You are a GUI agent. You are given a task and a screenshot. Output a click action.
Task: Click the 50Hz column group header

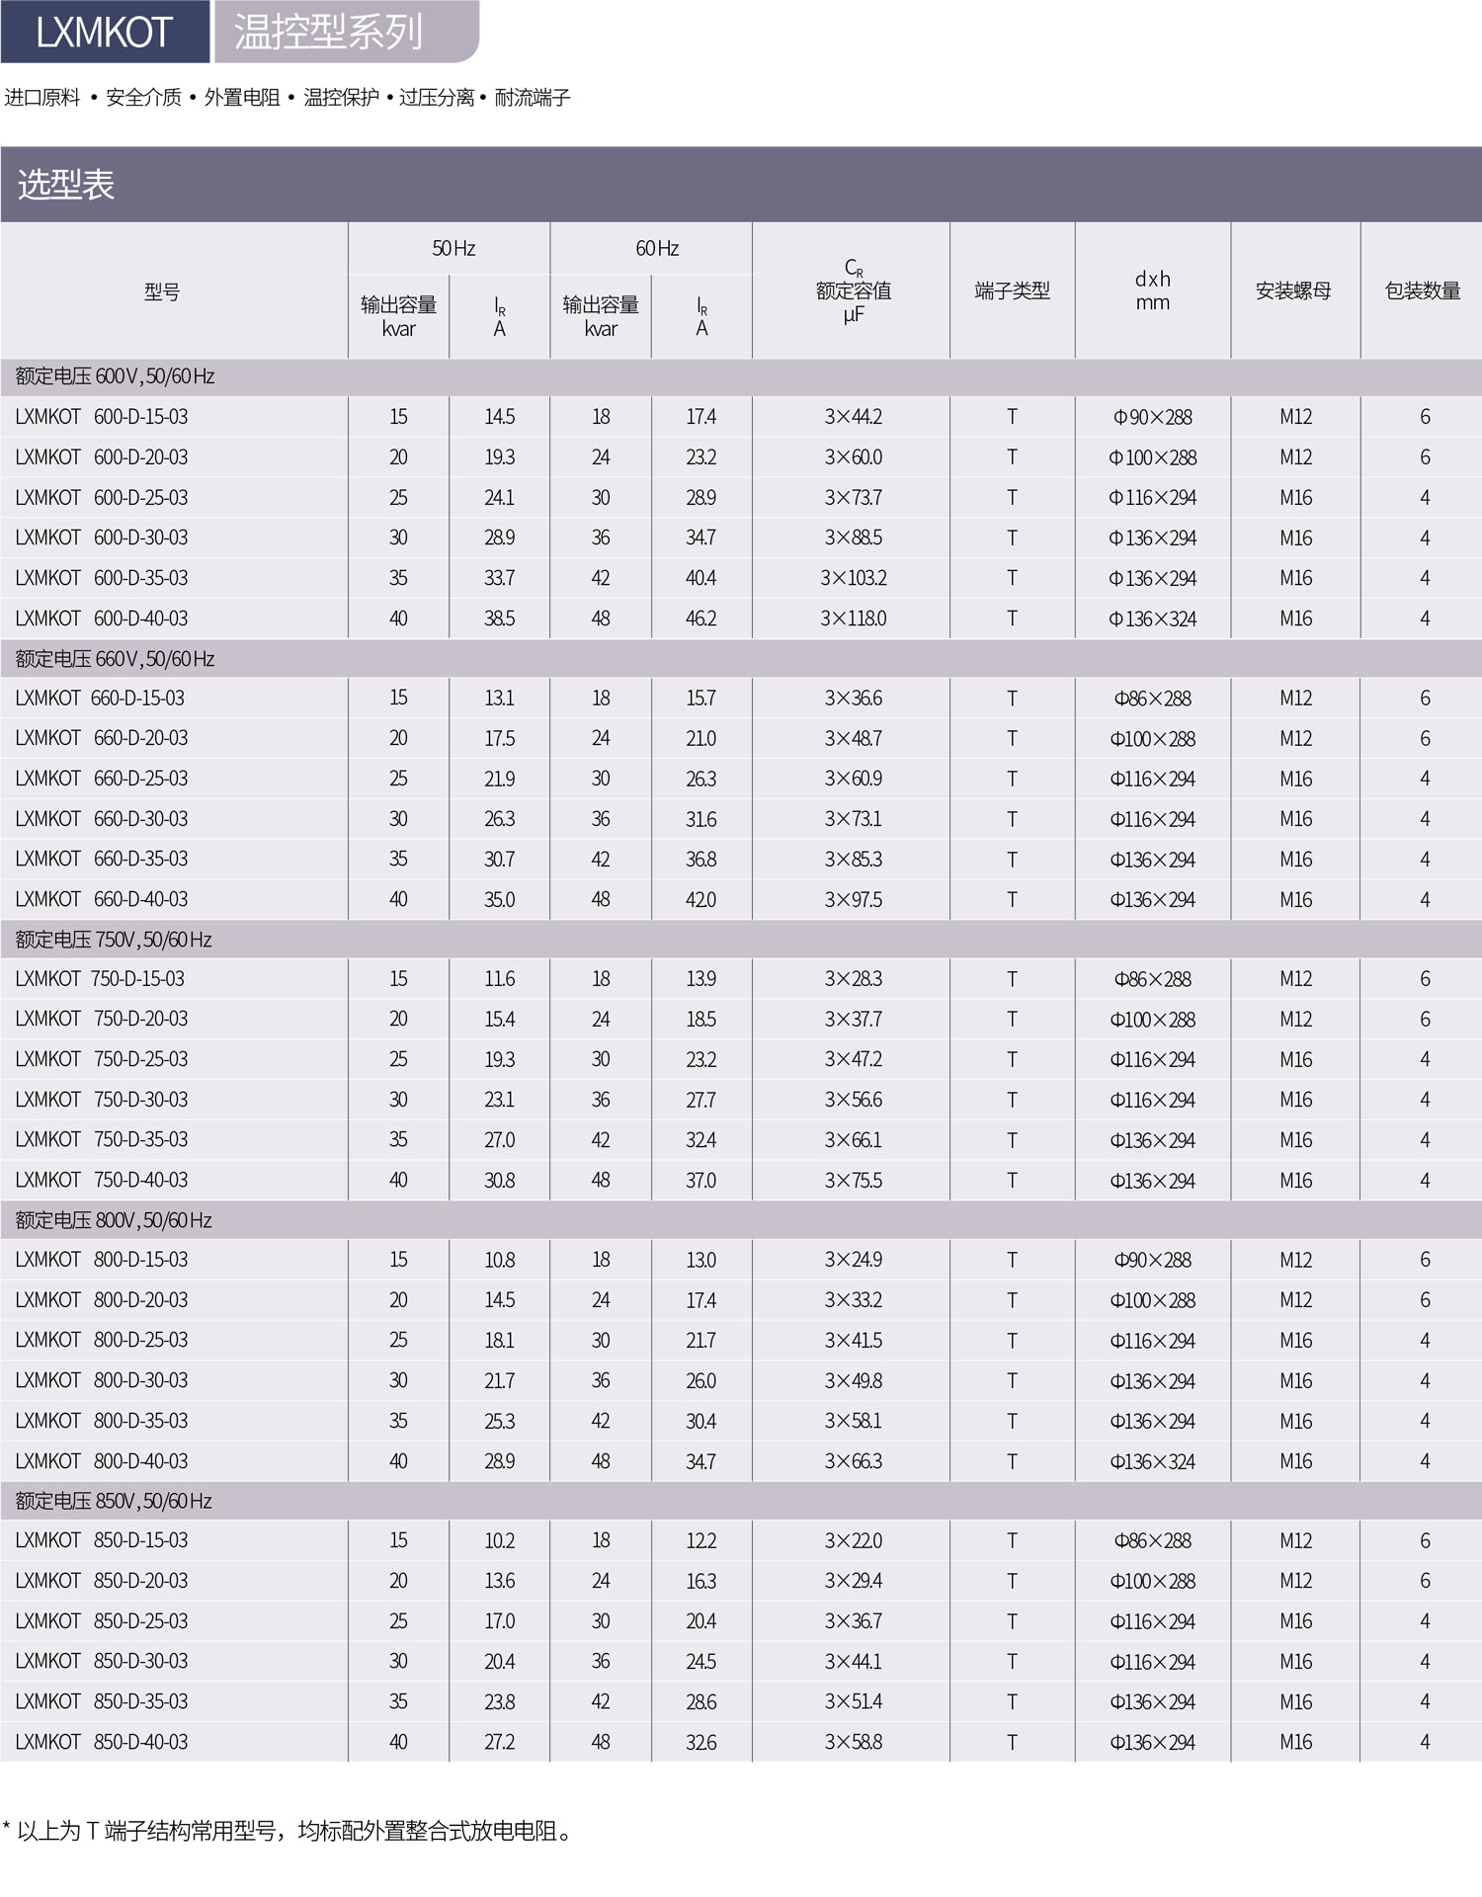pyautogui.click(x=453, y=248)
